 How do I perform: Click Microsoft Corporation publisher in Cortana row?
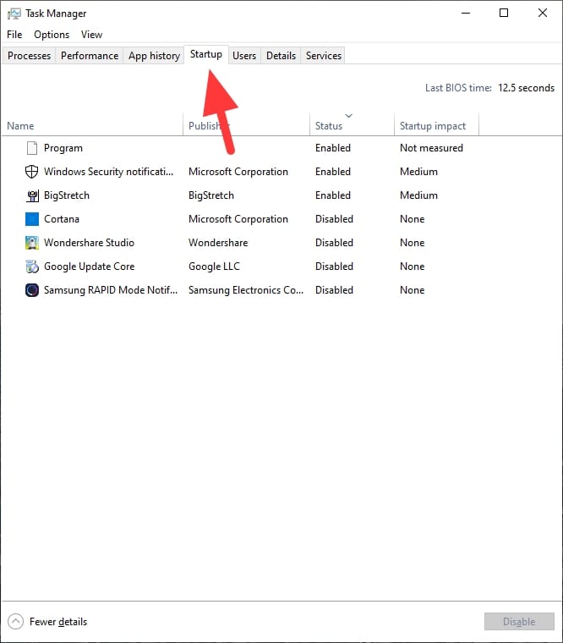(x=238, y=219)
